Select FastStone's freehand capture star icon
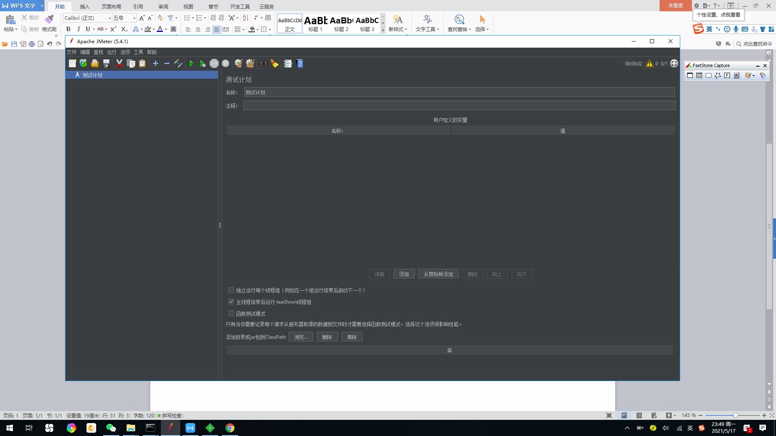 (x=718, y=75)
